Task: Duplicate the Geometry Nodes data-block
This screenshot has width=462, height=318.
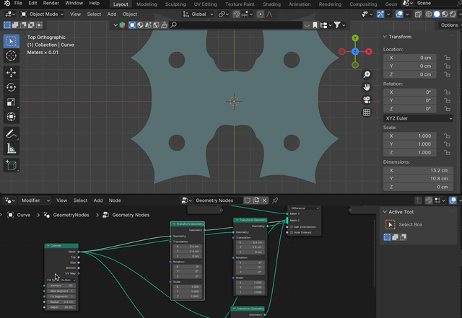Action: coord(256,200)
